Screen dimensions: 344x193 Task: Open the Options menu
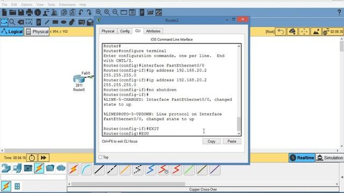26,4
